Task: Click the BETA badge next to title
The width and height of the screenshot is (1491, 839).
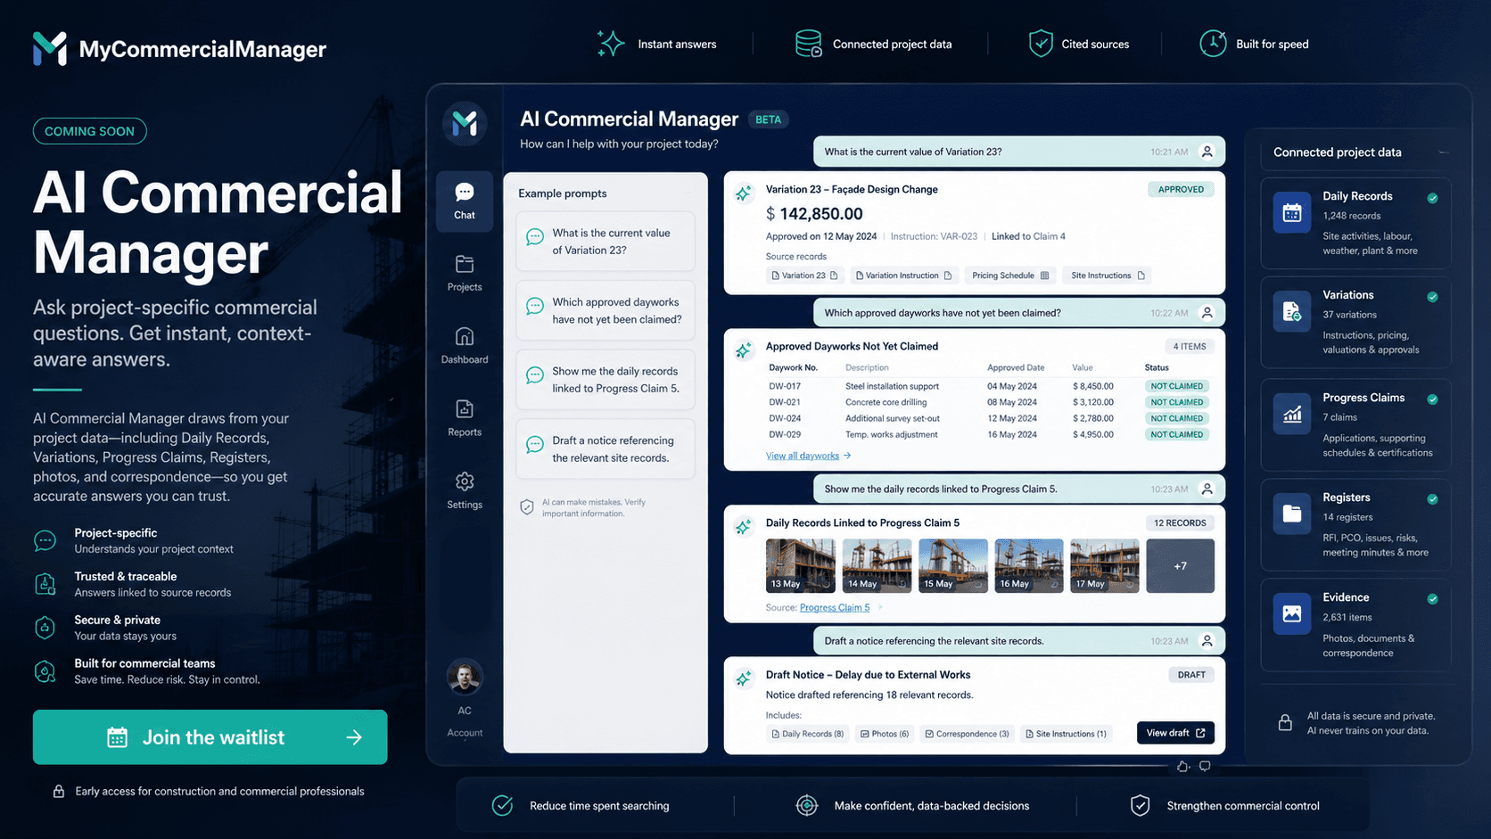Action: point(768,119)
